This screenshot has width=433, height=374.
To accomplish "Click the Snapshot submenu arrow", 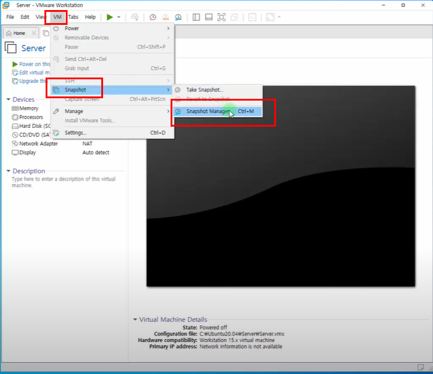I will (x=168, y=90).
